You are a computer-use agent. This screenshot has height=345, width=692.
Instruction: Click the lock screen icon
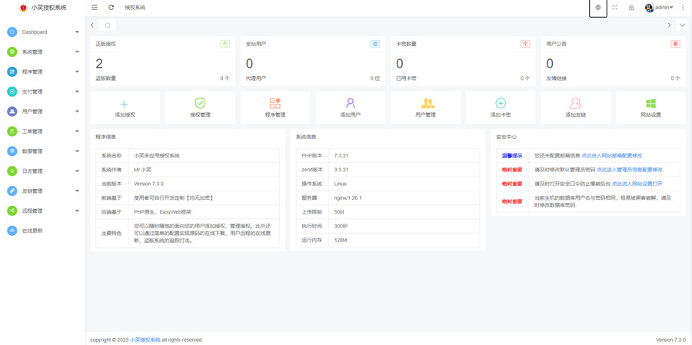click(x=631, y=8)
